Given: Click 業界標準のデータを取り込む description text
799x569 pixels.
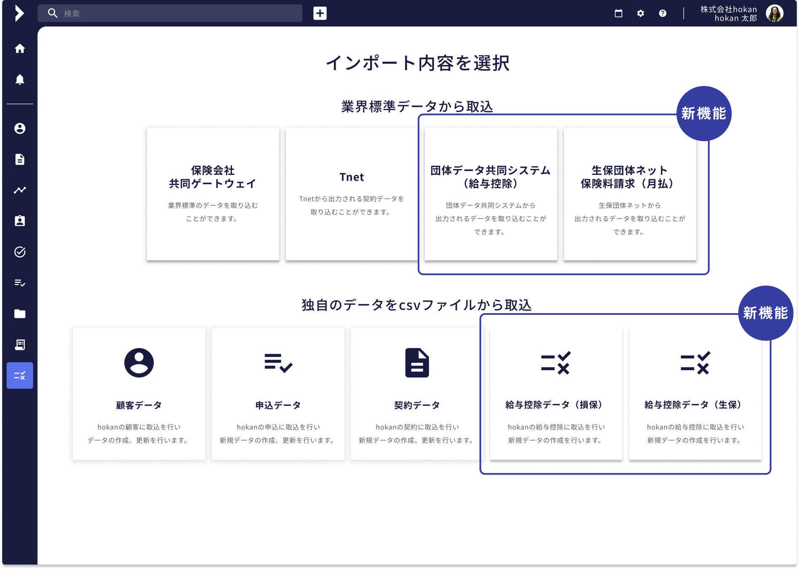Looking at the screenshot, I should point(213,212).
